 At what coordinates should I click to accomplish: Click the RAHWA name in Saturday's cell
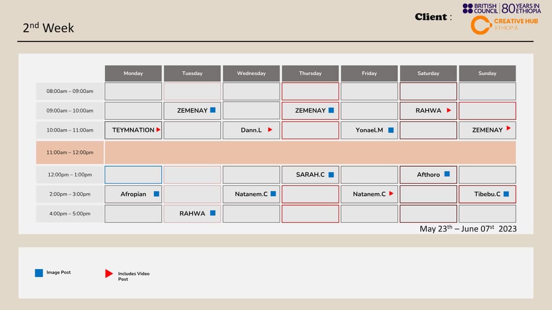tap(428, 110)
